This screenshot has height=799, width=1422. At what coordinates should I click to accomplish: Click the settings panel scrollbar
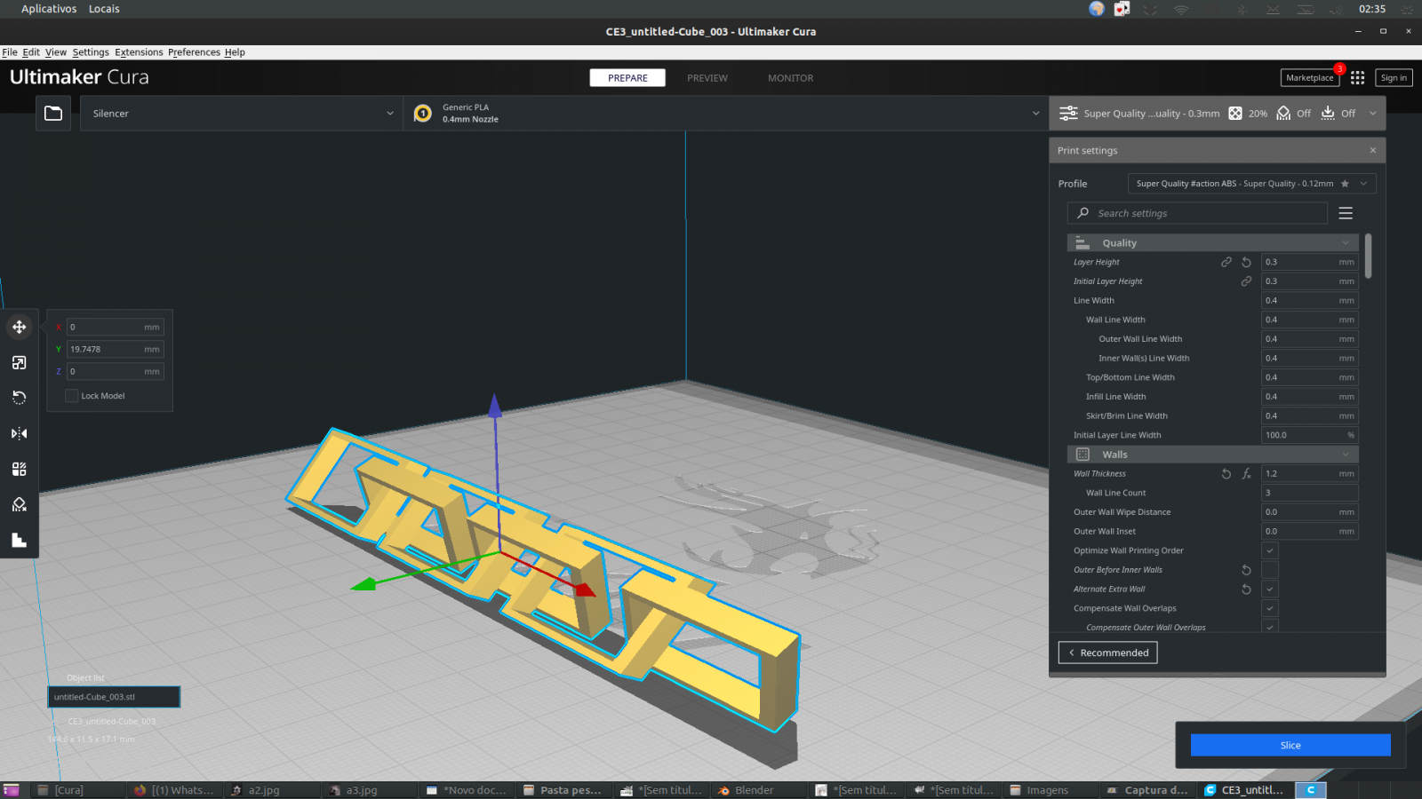(x=1369, y=257)
